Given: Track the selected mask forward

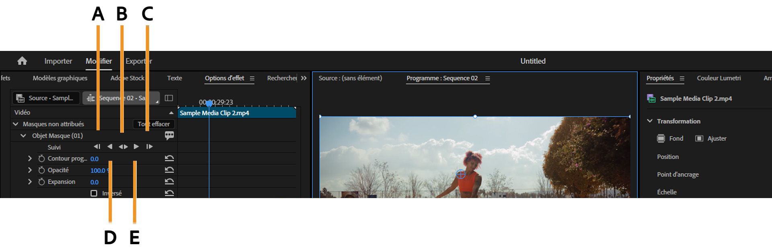Looking at the screenshot, I should (x=136, y=147).
